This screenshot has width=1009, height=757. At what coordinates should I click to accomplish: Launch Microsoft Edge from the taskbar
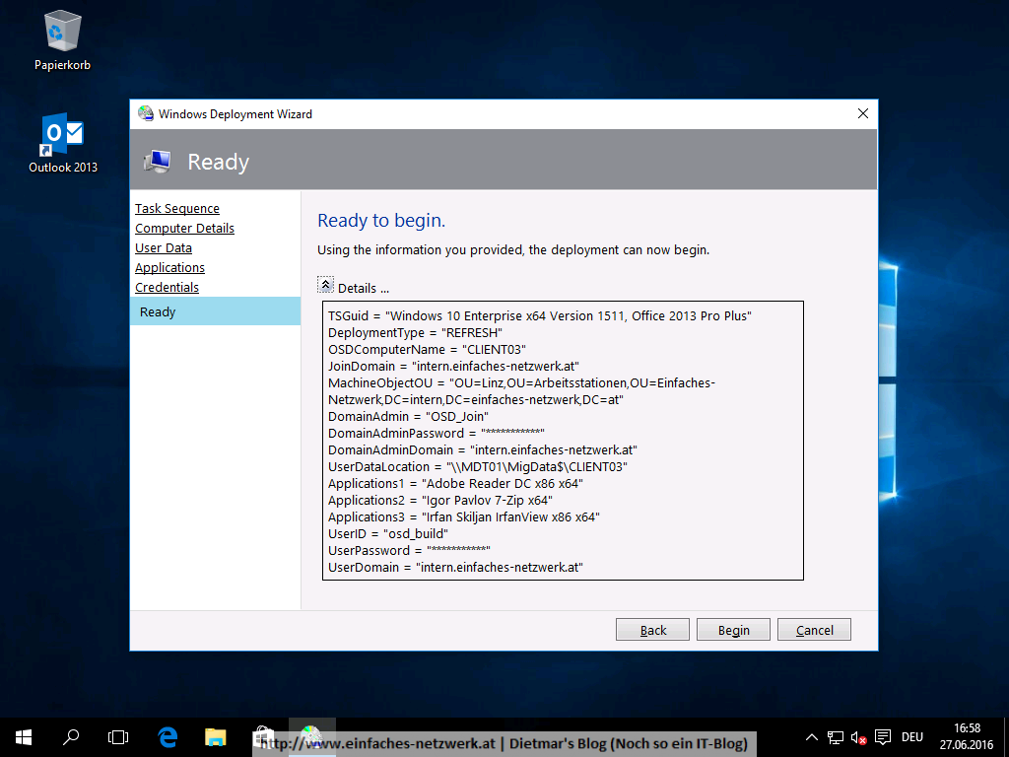pyautogui.click(x=168, y=737)
